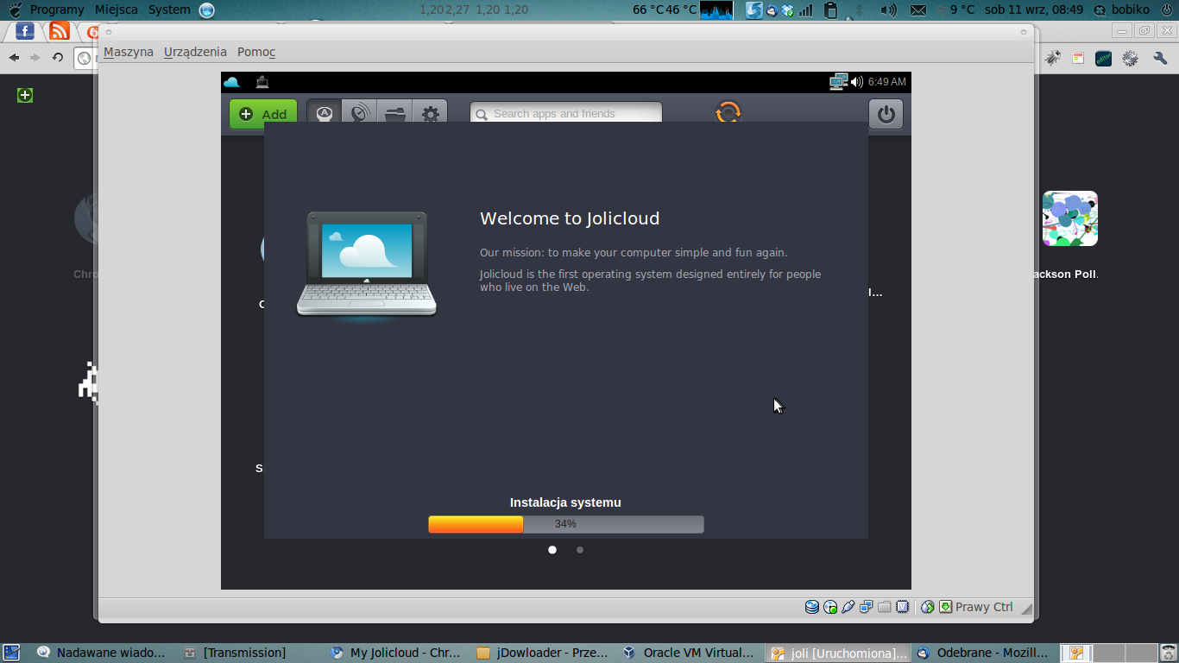Click the trash icon in bottom panel
Viewport: 1179px width, 663px height.
pos(1169,654)
